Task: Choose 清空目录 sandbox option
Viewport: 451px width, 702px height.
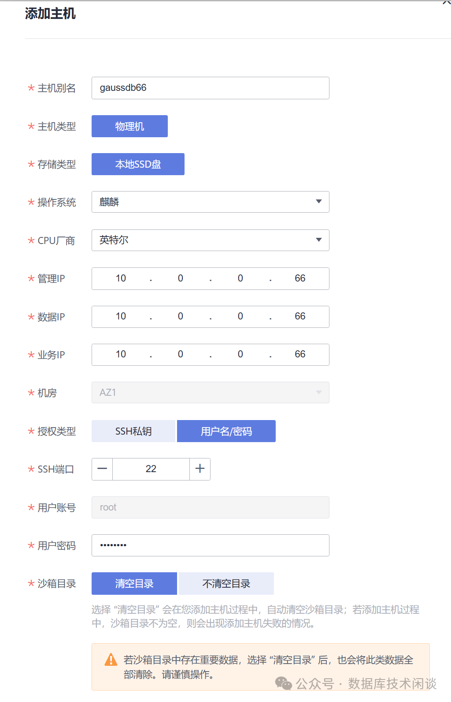Action: [134, 584]
